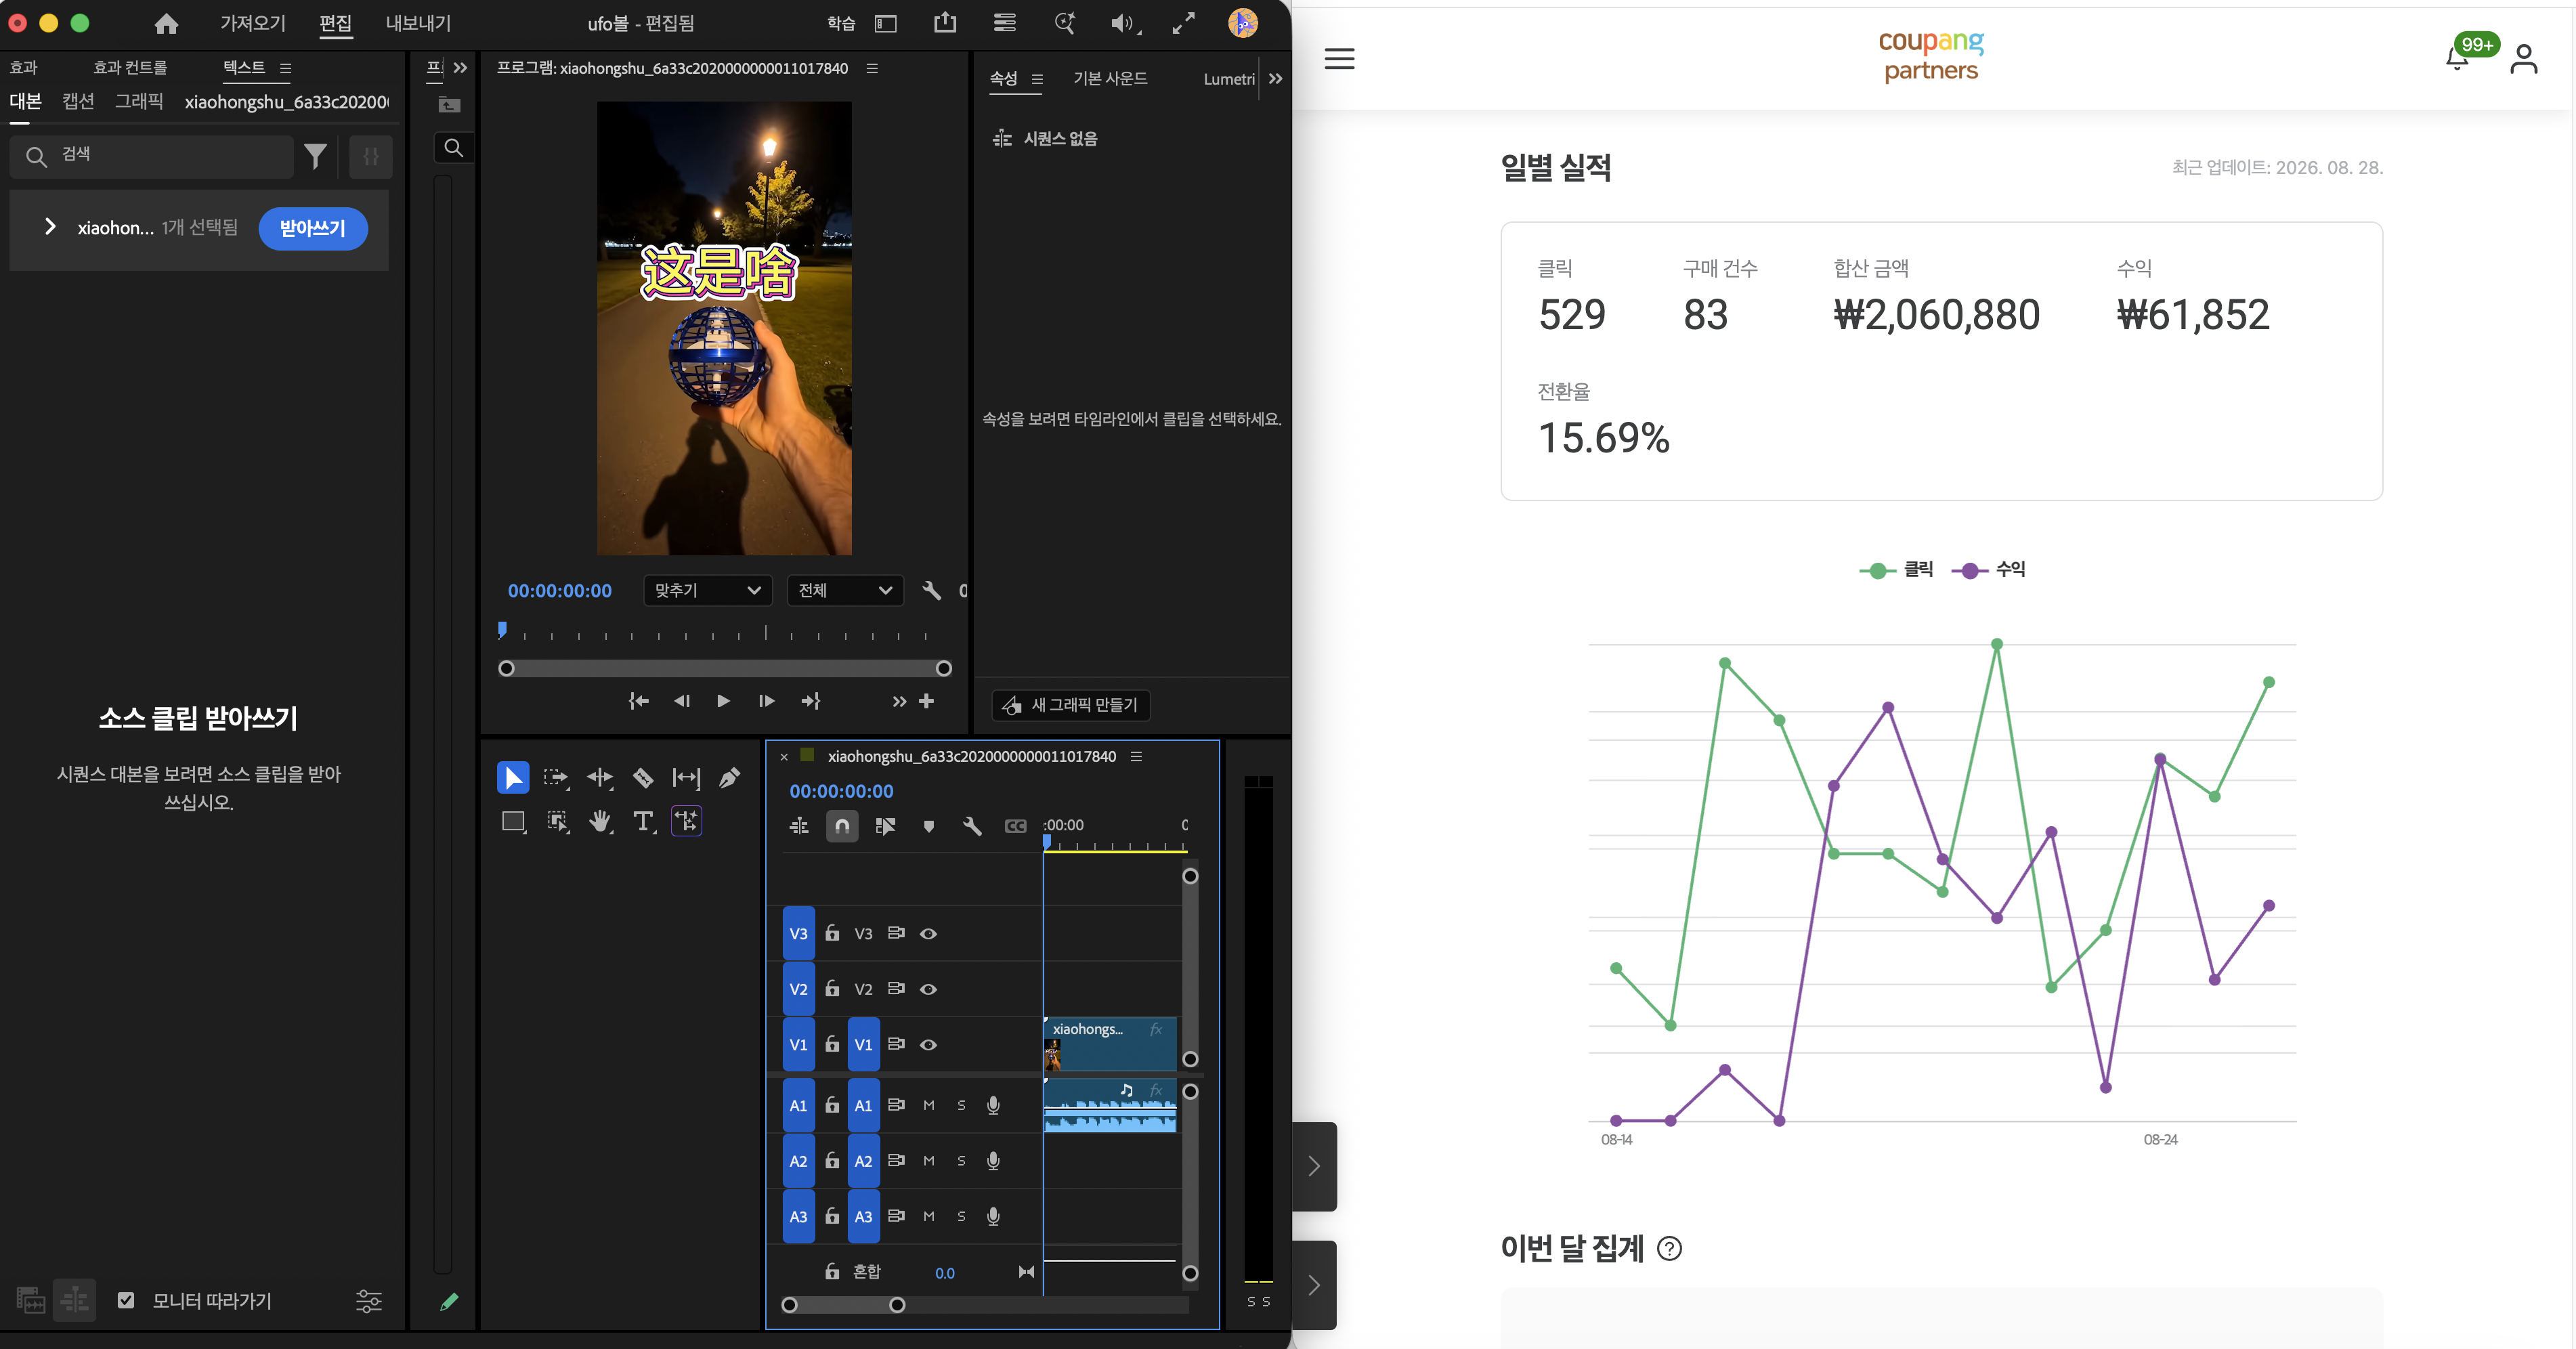Select the Selection (arrow) tool
Viewport: 2576px width, 1349px height.
coord(512,777)
